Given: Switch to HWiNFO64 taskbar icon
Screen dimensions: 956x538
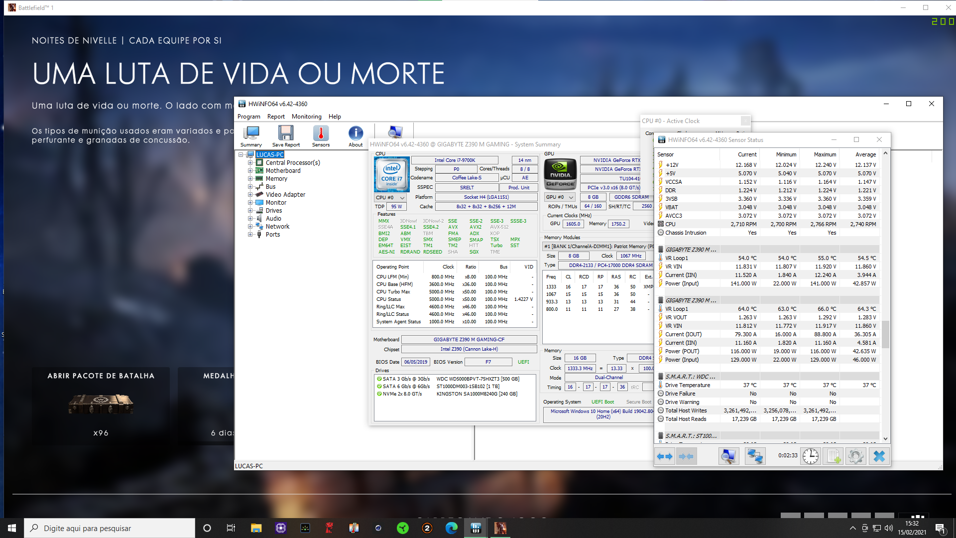Looking at the screenshot, I should (476, 528).
